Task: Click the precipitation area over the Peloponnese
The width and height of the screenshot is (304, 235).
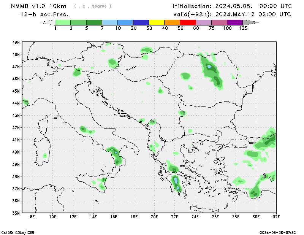Action: coord(176,184)
